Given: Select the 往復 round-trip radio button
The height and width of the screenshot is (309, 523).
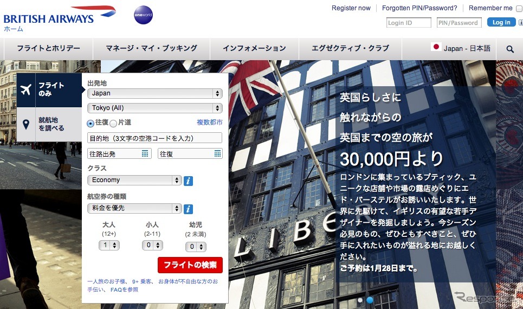Looking at the screenshot, I should coord(91,124).
